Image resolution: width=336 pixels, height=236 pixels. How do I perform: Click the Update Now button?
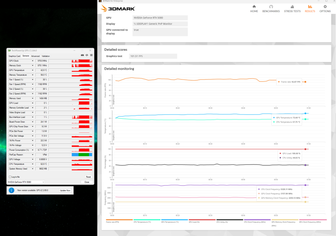click(x=65, y=190)
